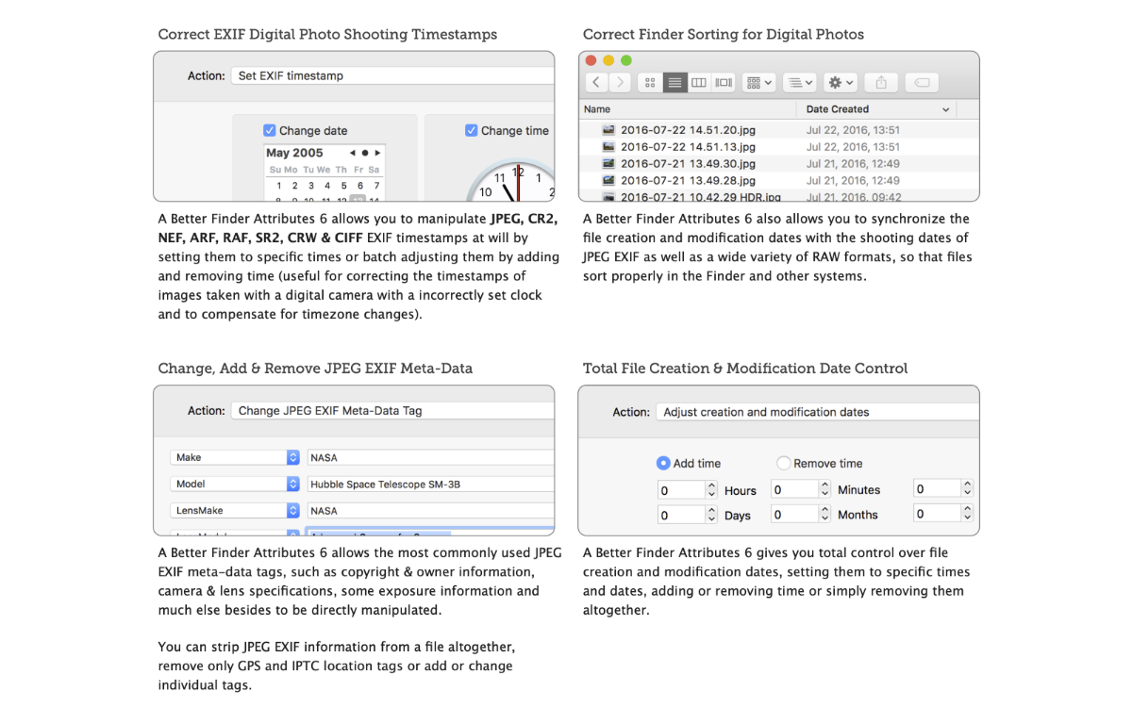Open the Change JPEG EXIF Meta-Data Tag action dropdown
The width and height of the screenshot is (1132, 707).
(x=392, y=410)
